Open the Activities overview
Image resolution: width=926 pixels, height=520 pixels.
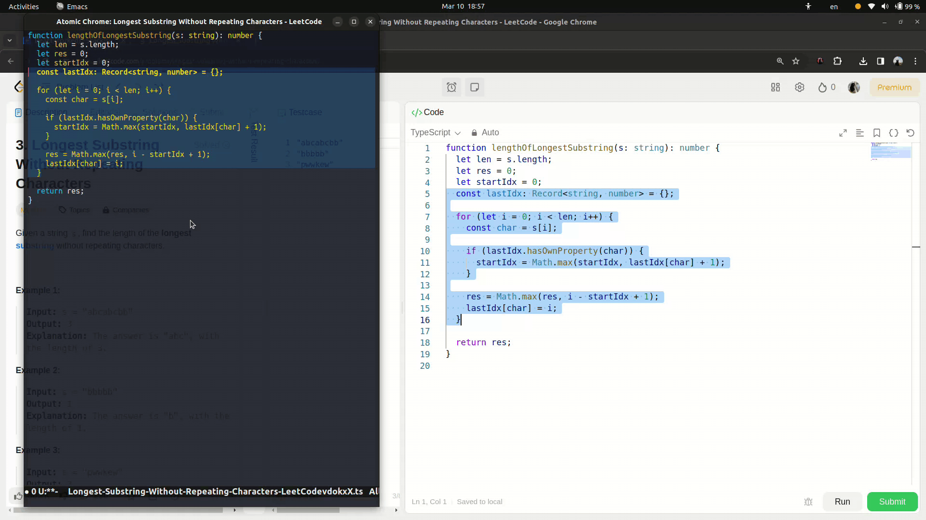(x=24, y=6)
